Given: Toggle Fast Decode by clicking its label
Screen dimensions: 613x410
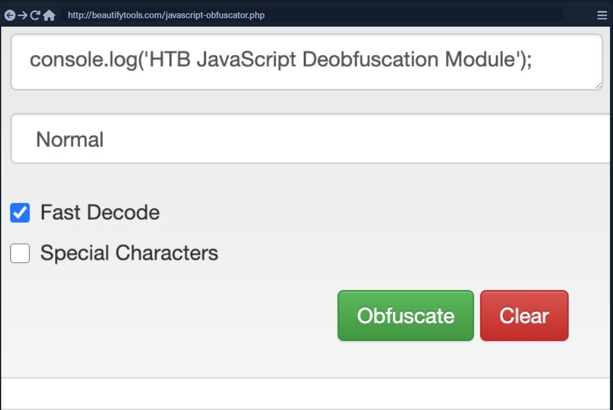Looking at the screenshot, I should 99,213.
